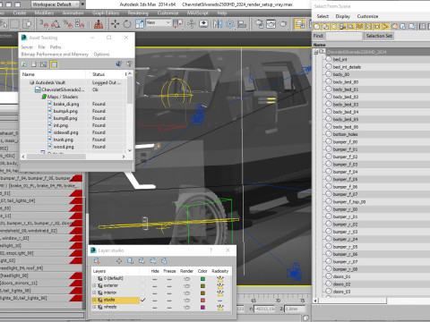Expand the interior layer

(x=94, y=292)
